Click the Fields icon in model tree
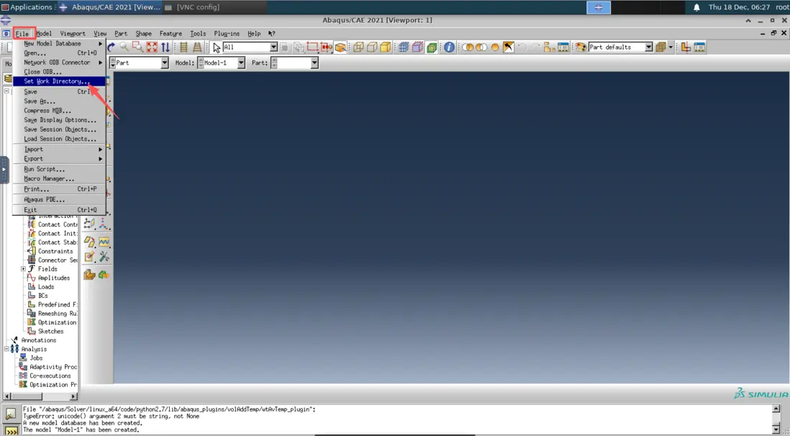Screen dimensions: 790x436 (x=32, y=269)
